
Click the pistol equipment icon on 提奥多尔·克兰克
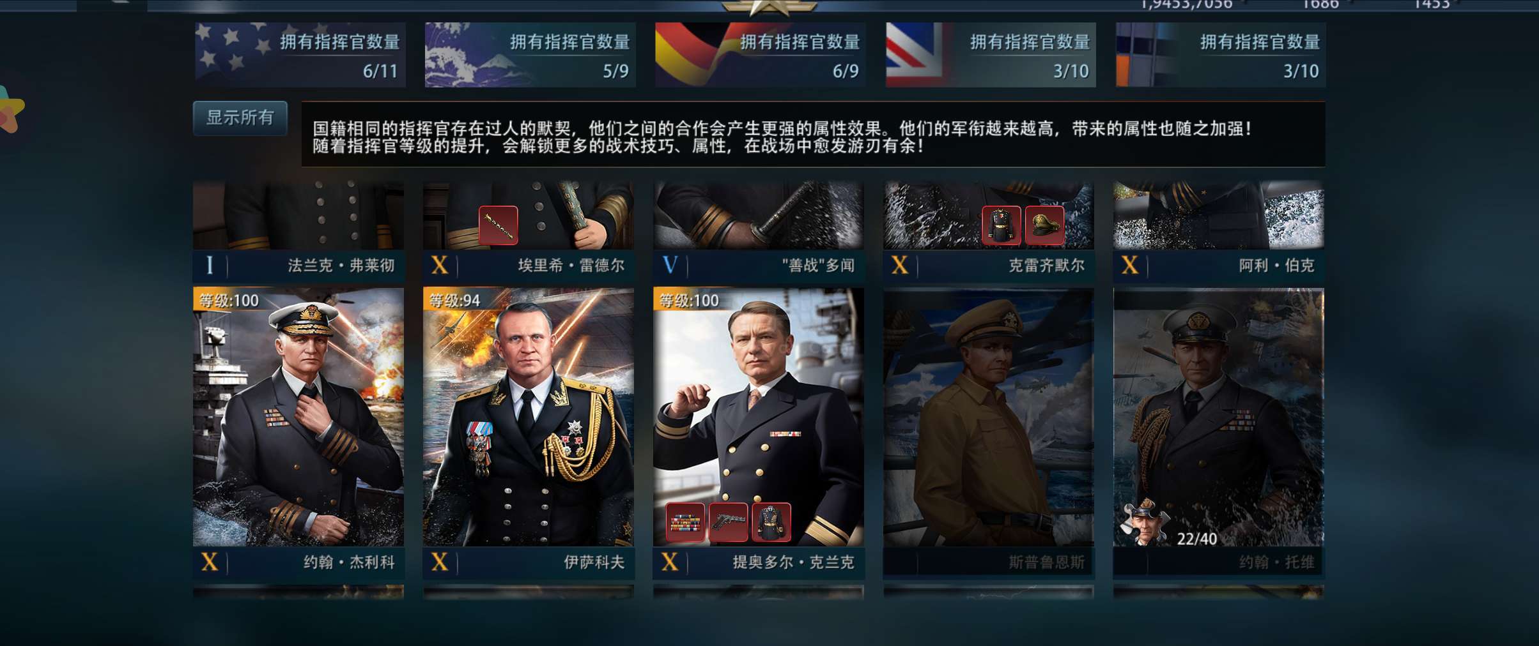[728, 522]
